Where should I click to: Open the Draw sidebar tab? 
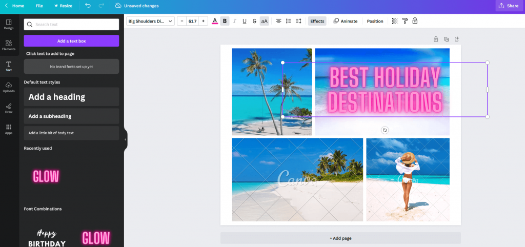coord(9,108)
